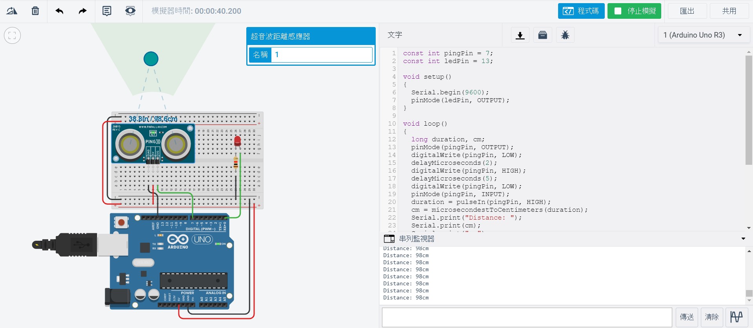Screen dimensions: 753x328
Task: Click the code editor vertical scrollbar
Action: tap(749, 110)
